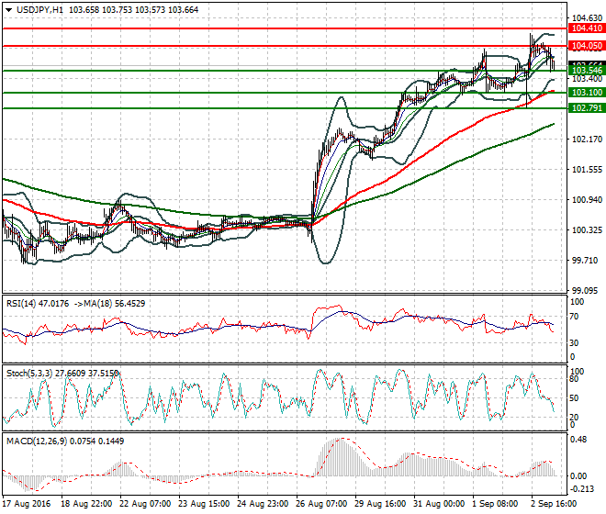This screenshot has height=514, width=606.
Task: Click the 100.940 price scale value
Action: 587,200
